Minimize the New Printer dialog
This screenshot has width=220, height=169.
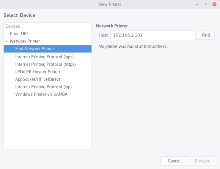(x=197, y=4)
